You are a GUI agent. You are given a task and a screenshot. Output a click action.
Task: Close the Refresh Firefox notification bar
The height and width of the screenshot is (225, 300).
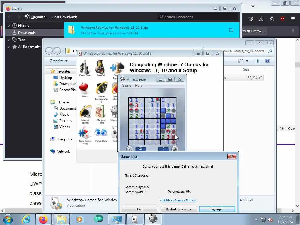[293, 30]
